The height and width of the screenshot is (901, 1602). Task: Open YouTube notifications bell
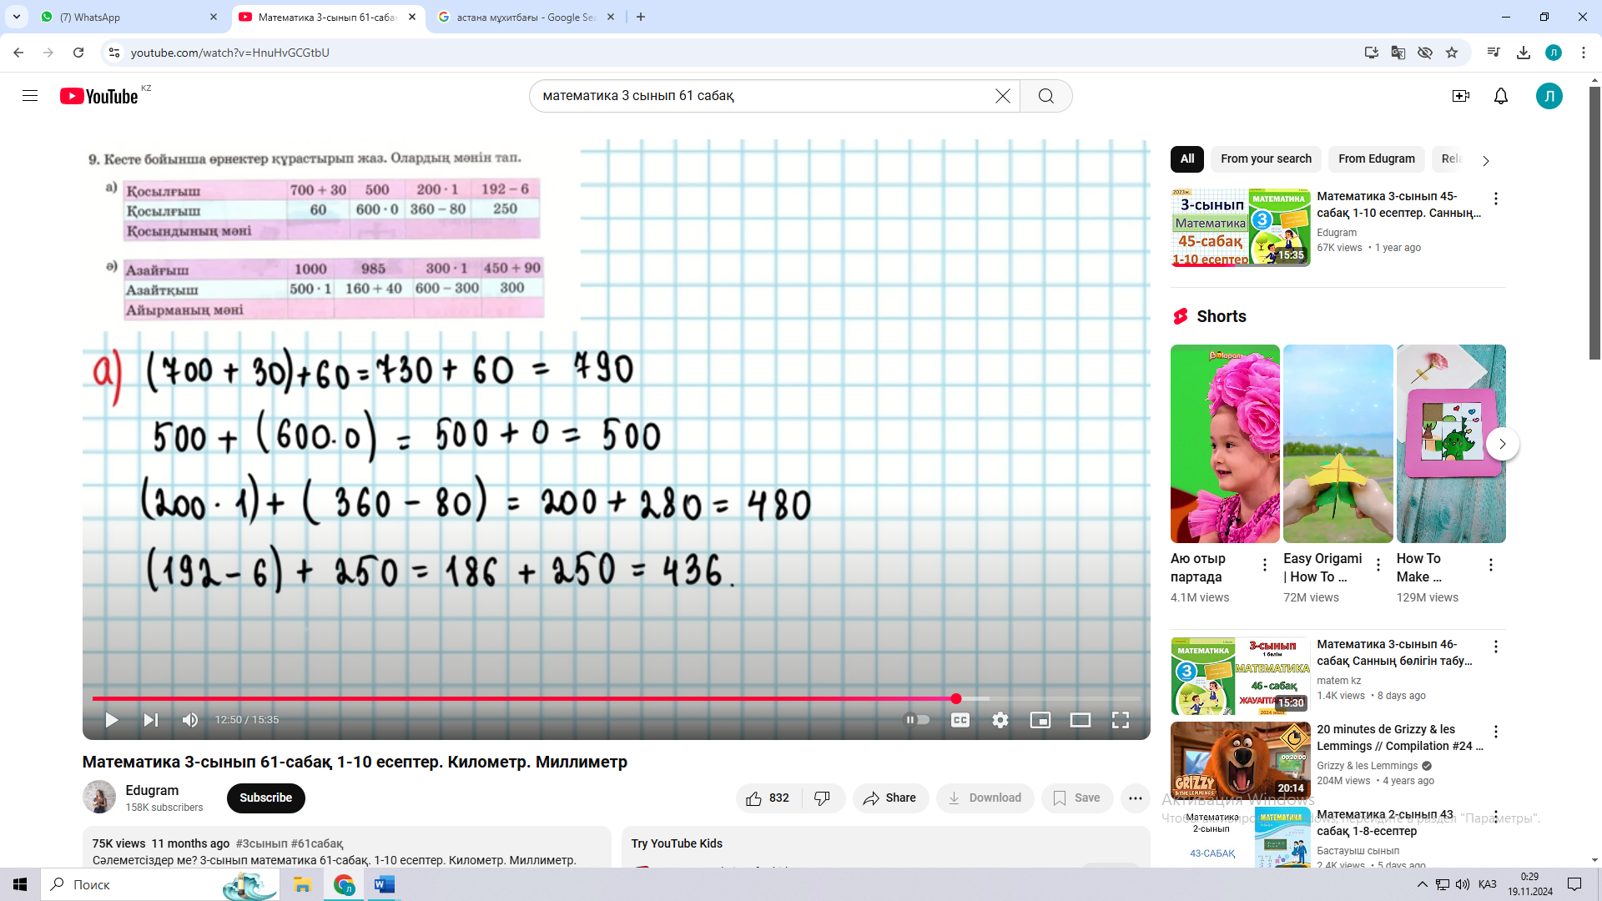(1500, 96)
